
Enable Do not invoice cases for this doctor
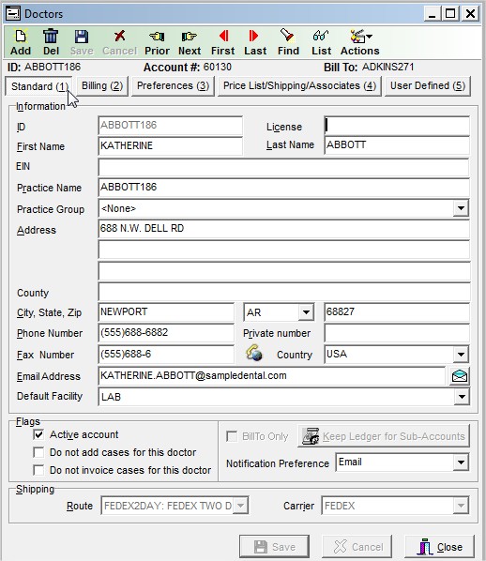click(x=38, y=470)
